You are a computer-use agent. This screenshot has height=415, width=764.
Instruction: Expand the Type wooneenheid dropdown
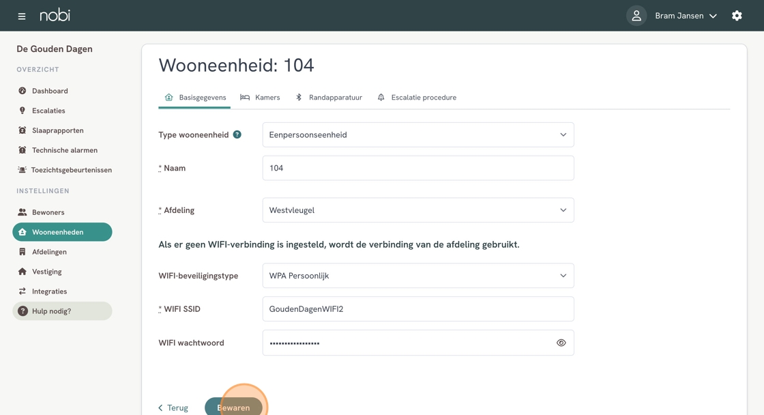[417, 135]
